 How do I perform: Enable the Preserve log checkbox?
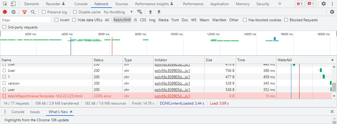(44, 12)
